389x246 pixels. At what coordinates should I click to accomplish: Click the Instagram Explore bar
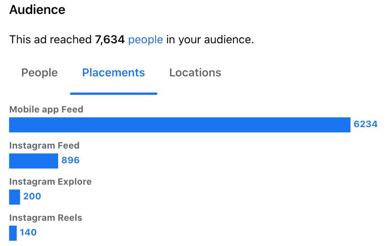14,196
